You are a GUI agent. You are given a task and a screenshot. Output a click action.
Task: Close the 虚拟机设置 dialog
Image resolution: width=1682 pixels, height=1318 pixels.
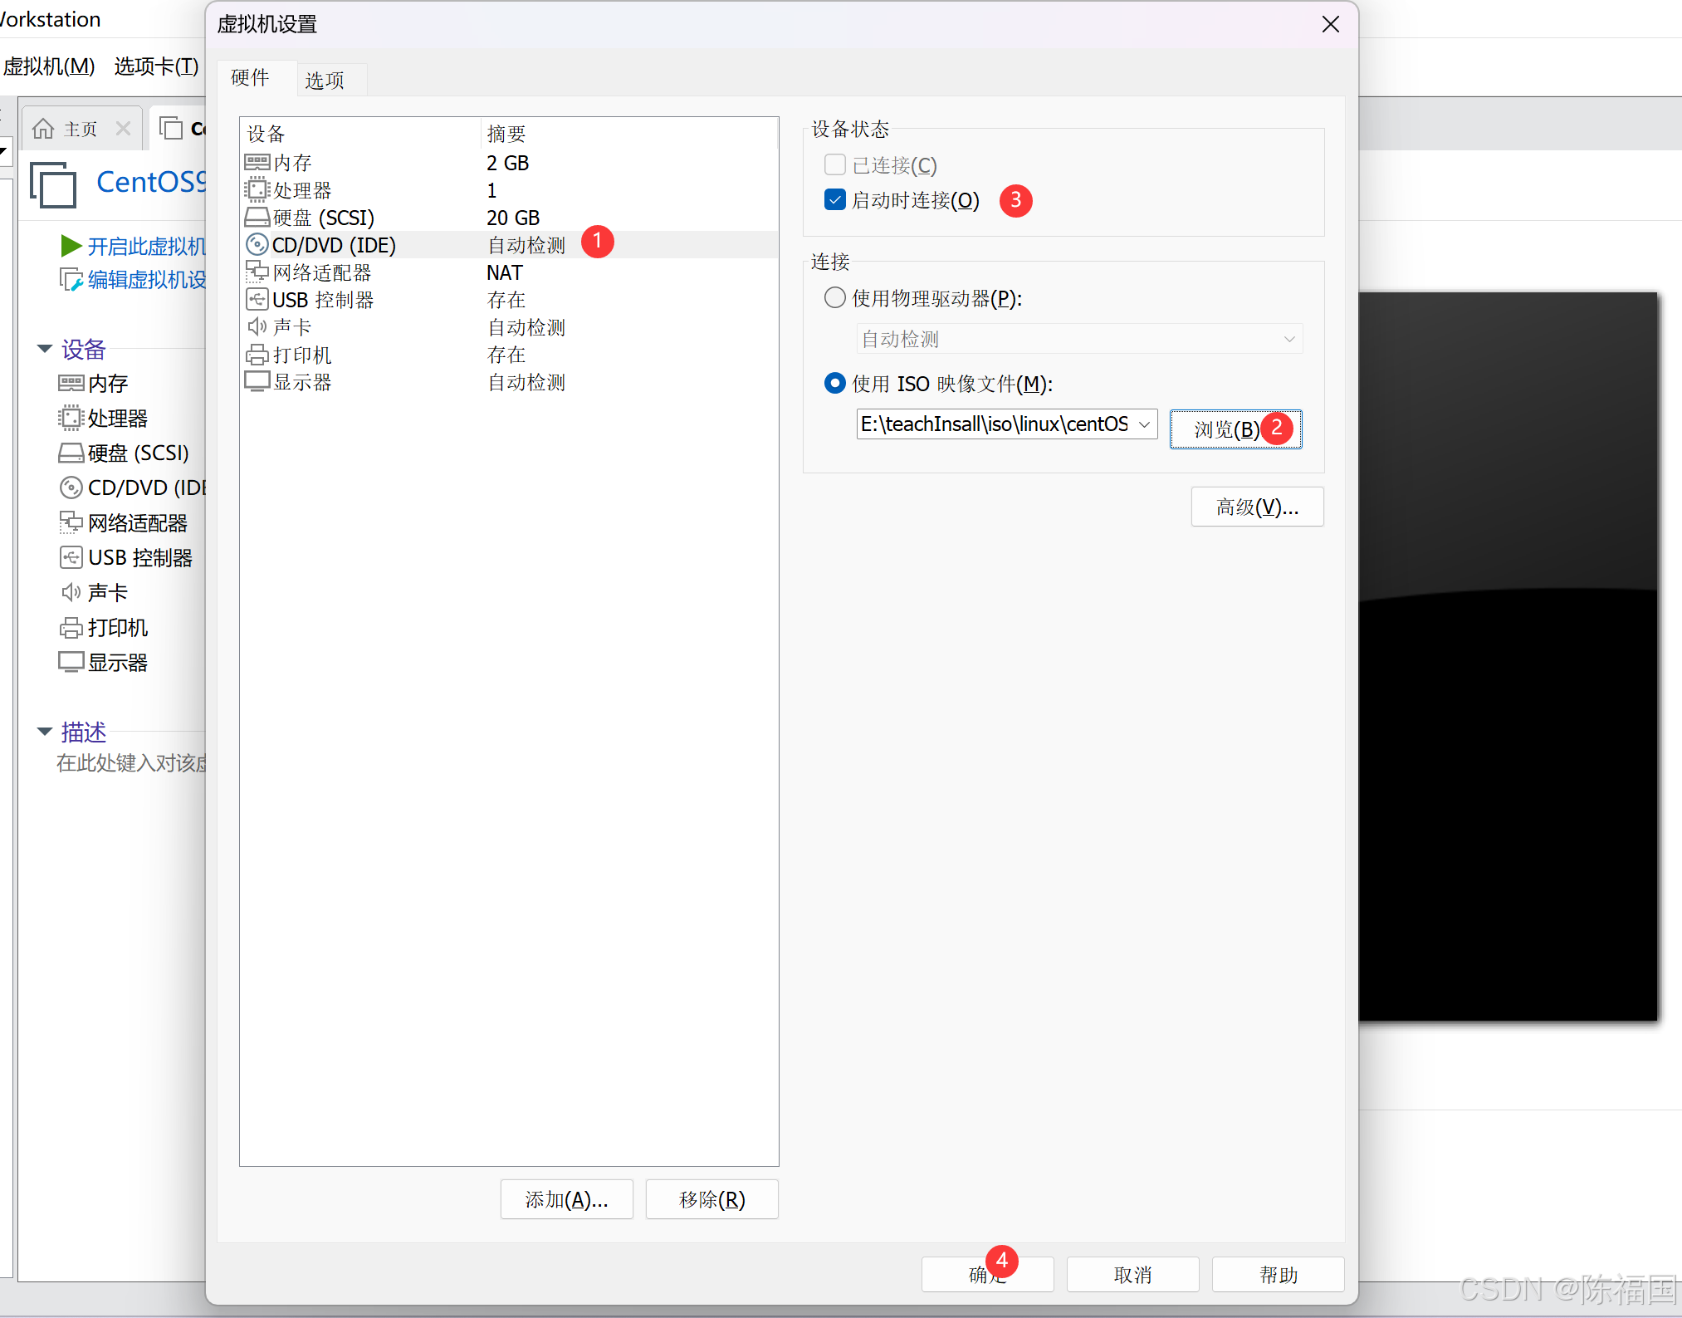(1331, 25)
